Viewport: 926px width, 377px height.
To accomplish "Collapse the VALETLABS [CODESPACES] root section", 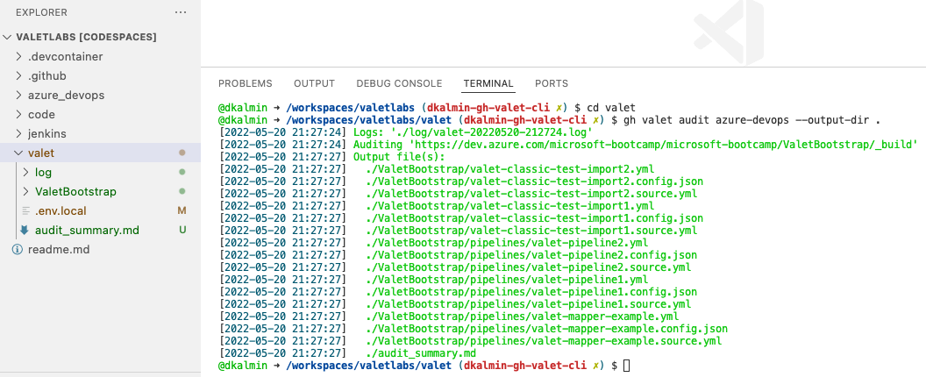I will 7,37.
